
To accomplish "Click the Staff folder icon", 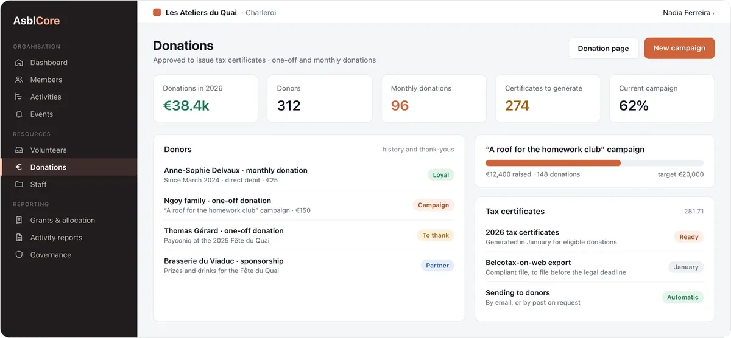I will tap(19, 184).
